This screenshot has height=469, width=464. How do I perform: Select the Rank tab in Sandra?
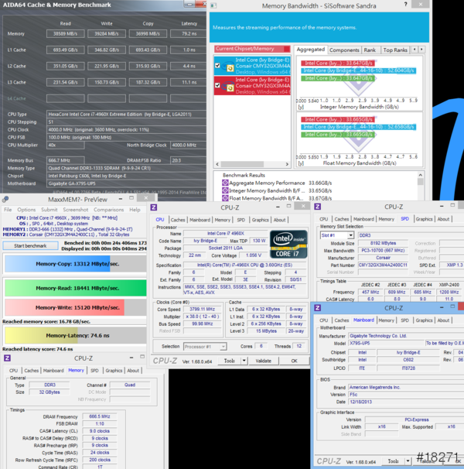370,50
